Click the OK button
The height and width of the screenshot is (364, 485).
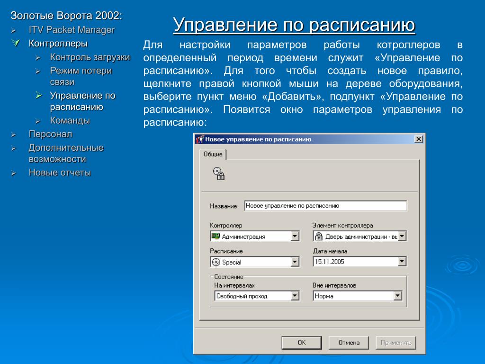pyautogui.click(x=302, y=343)
